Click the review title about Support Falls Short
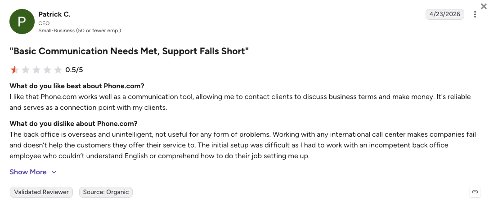The height and width of the screenshot is (203, 489). pyautogui.click(x=129, y=51)
